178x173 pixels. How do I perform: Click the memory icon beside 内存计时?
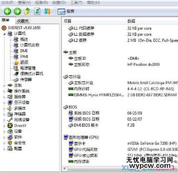coord(71,89)
